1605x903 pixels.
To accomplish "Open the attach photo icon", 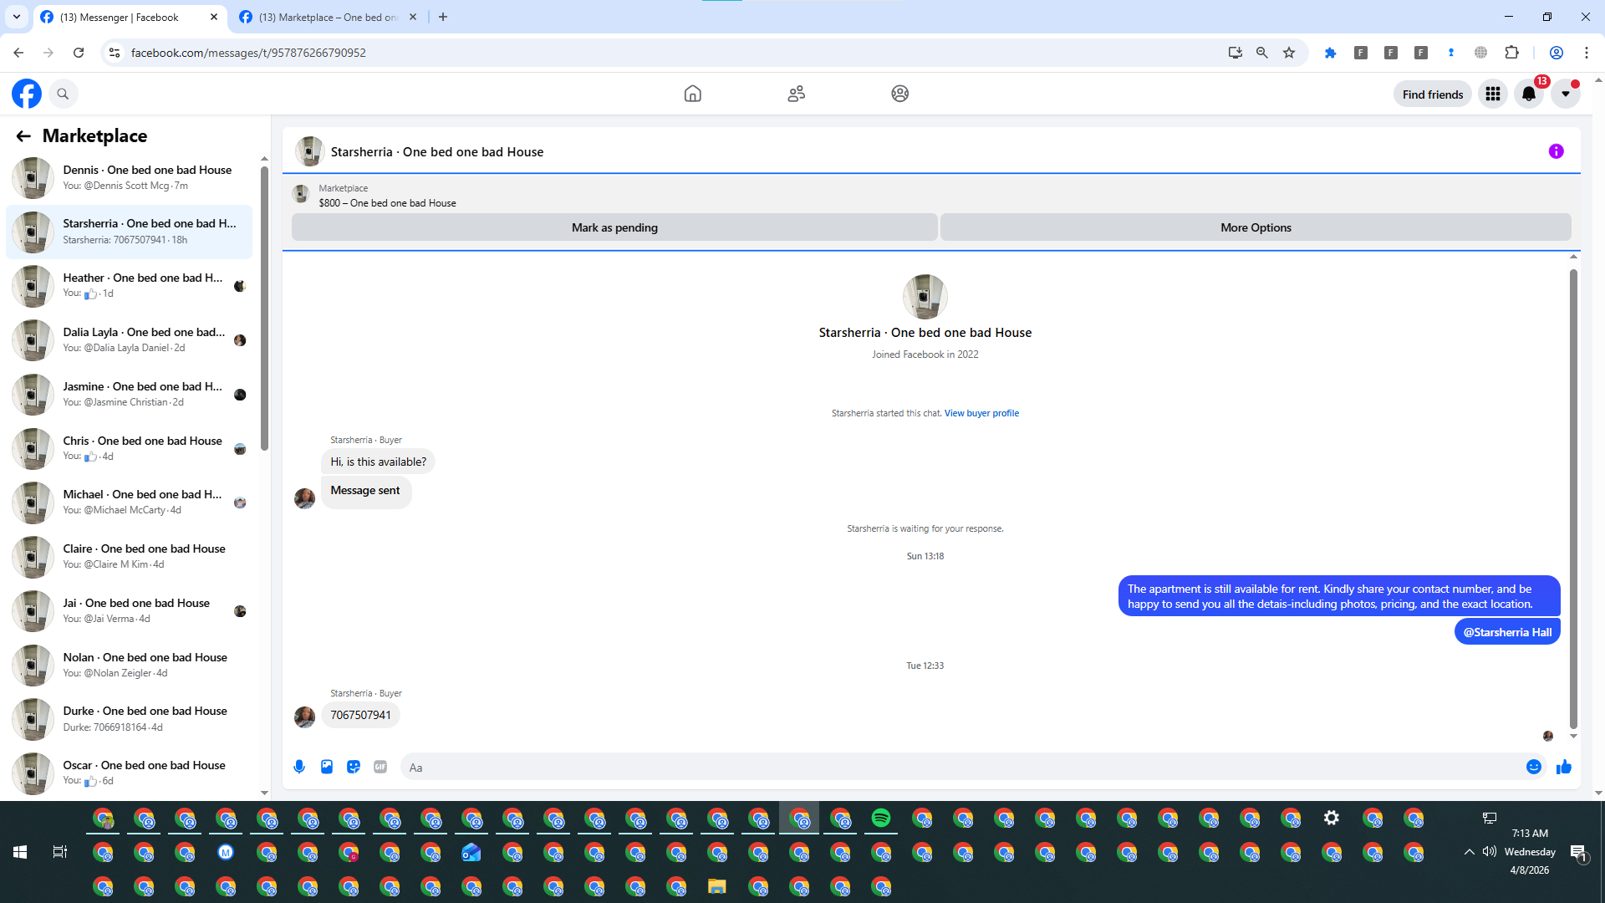I will coord(327,767).
